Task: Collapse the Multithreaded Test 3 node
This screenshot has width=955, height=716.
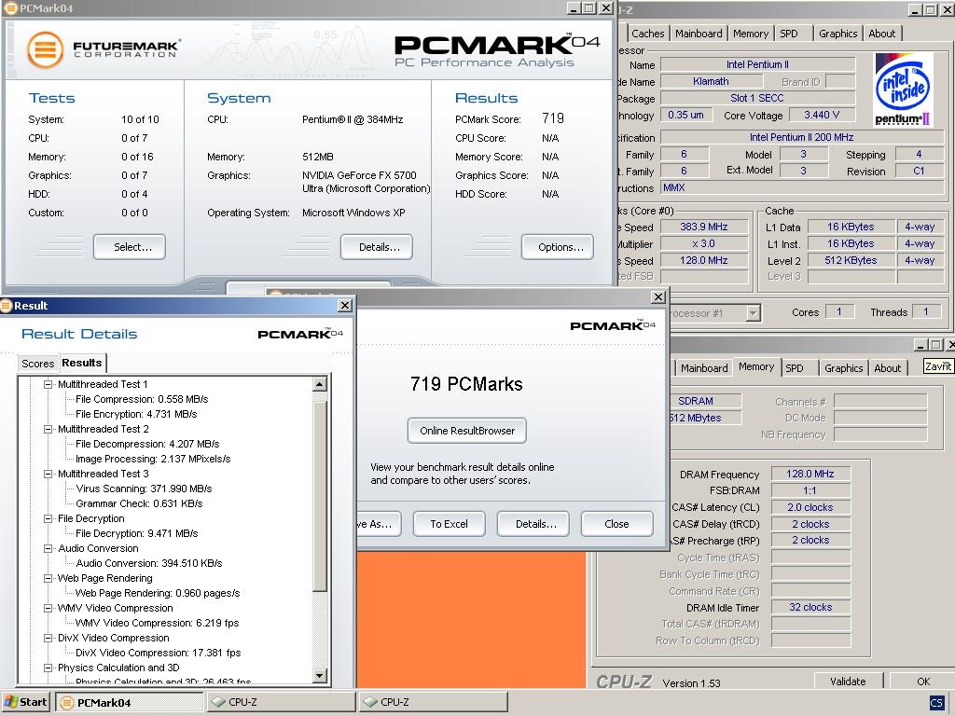Action: pyautogui.click(x=48, y=474)
